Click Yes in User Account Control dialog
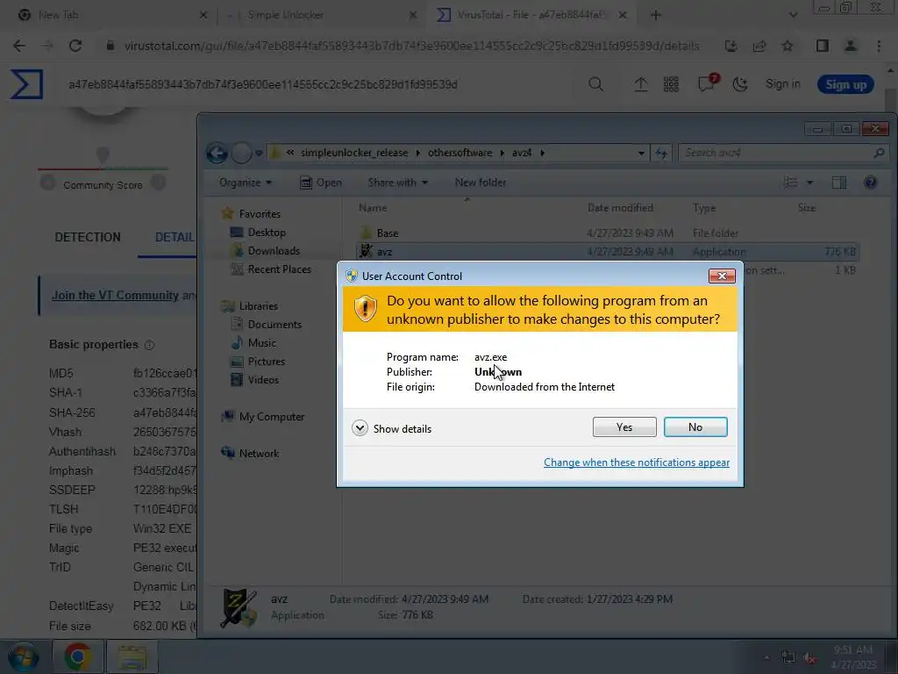The width and height of the screenshot is (898, 674). point(624,427)
